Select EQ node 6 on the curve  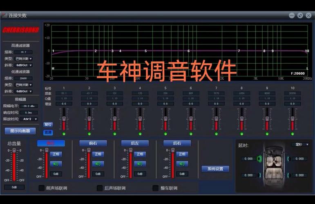coord(188,51)
